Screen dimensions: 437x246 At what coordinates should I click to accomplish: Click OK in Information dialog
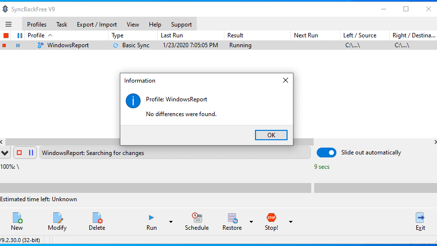271,135
